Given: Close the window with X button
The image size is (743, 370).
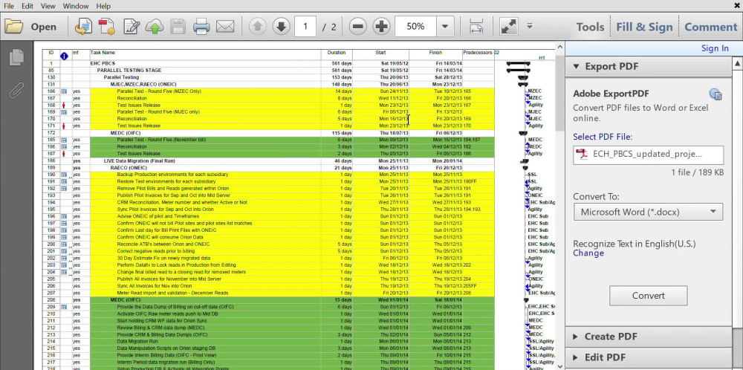Looking at the screenshot, I should pyautogui.click(x=736, y=5).
